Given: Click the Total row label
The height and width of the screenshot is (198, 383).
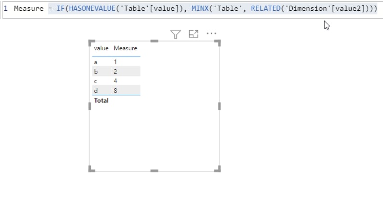Looking at the screenshot, I should pos(101,101).
